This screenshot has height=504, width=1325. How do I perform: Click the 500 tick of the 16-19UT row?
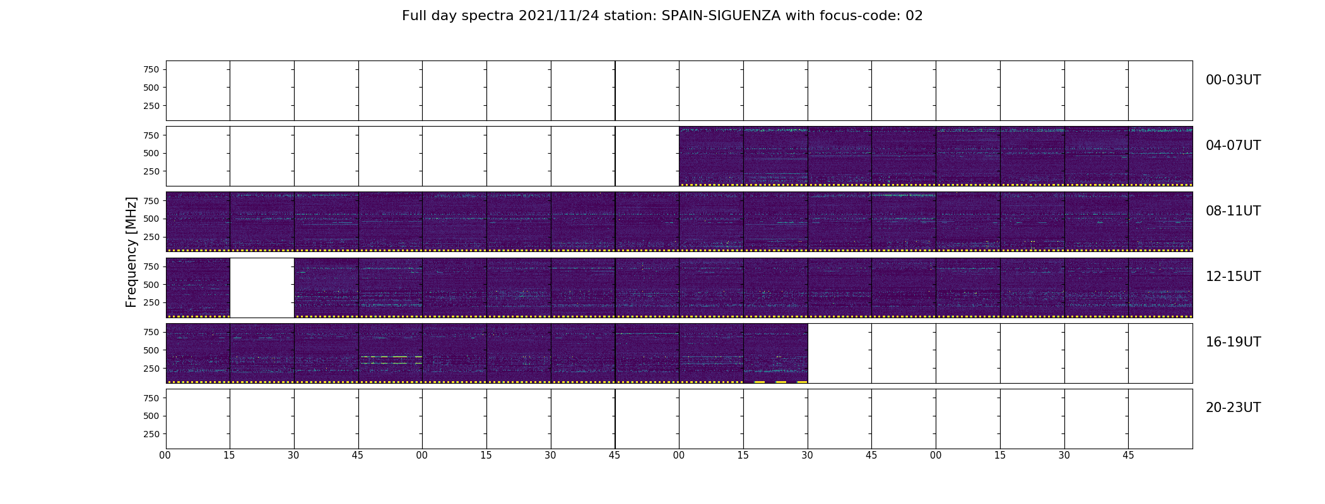[151, 350]
